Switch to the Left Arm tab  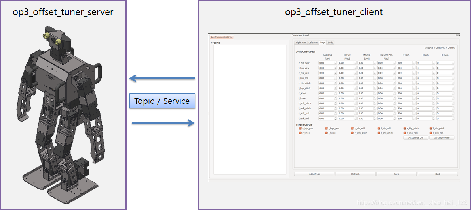pyautogui.click(x=313, y=43)
